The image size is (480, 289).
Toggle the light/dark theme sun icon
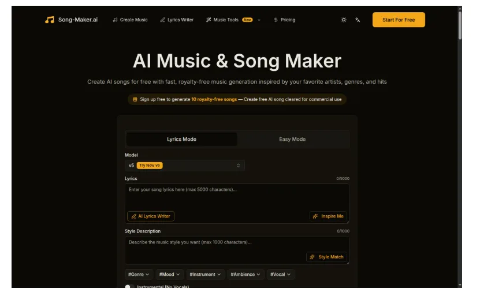point(344,20)
